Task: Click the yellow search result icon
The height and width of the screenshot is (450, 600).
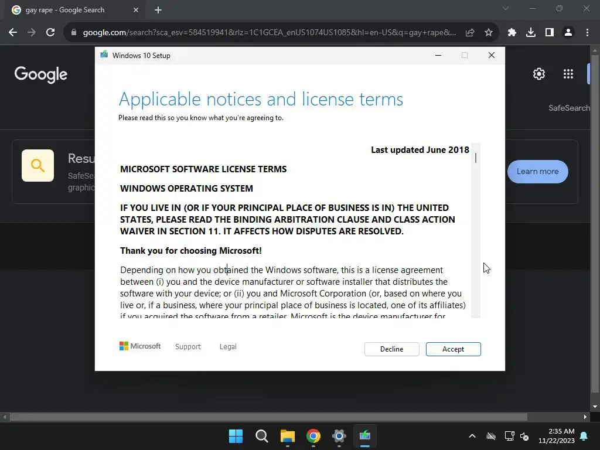Action: 37,165
